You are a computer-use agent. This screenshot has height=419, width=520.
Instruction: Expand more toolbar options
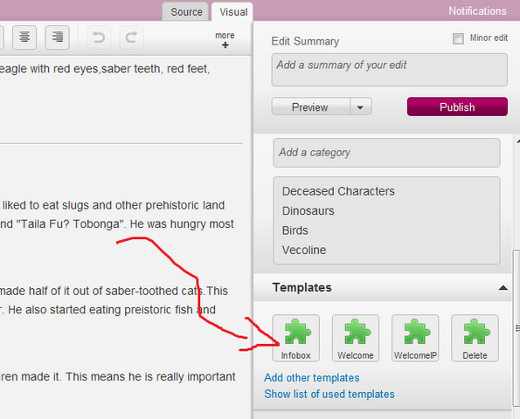(225, 40)
